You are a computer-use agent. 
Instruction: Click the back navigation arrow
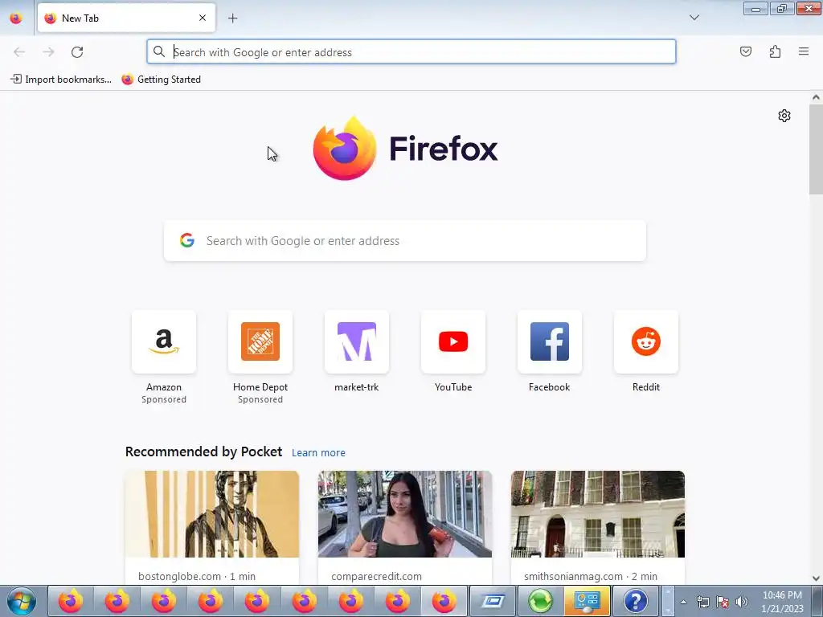pos(19,52)
